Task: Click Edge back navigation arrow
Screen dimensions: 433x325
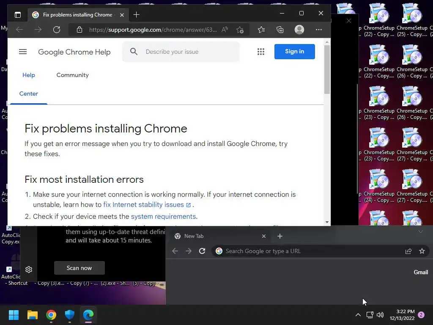Action: (19, 30)
